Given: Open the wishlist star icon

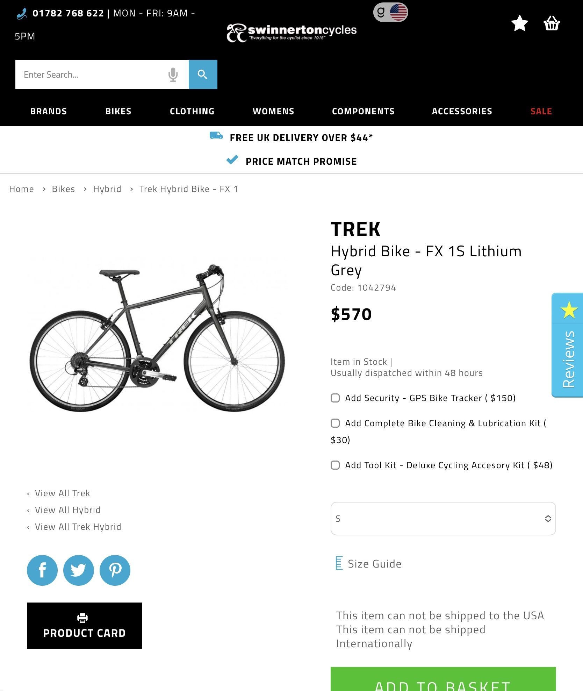Looking at the screenshot, I should [x=519, y=23].
